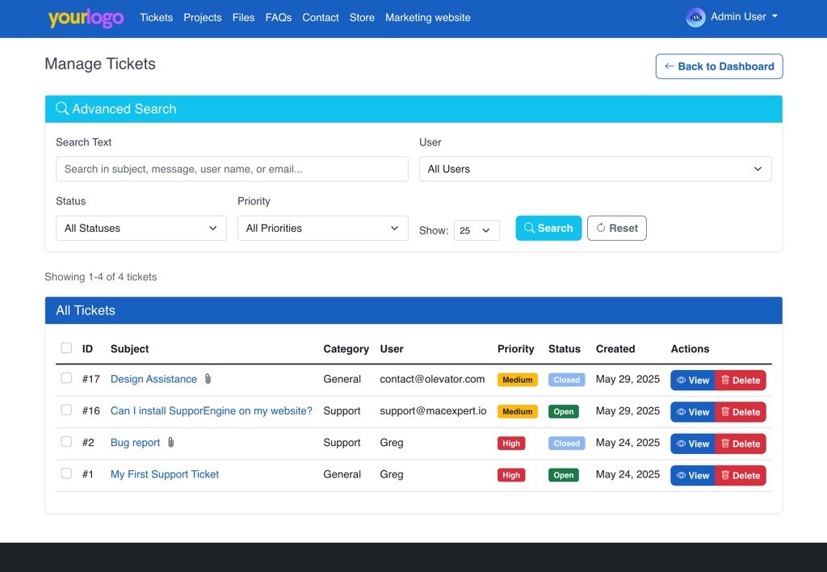This screenshot has height=572, width=827.
Task: Click inside the search text input field
Action: (232, 169)
